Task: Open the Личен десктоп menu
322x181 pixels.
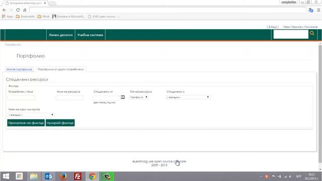Action: (x=60, y=35)
